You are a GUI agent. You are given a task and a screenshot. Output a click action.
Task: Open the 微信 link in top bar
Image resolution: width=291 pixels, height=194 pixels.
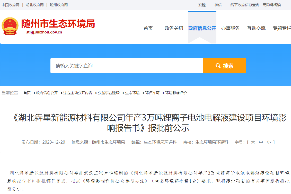[x=218, y=5]
